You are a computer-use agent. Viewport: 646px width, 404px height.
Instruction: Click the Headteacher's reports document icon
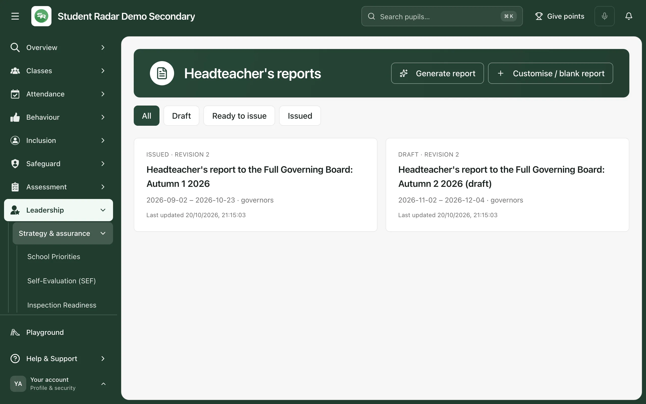(x=162, y=73)
